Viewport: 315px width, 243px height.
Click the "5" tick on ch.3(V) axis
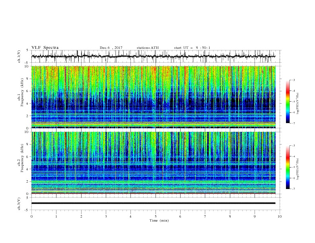pyautogui.click(x=27, y=198)
